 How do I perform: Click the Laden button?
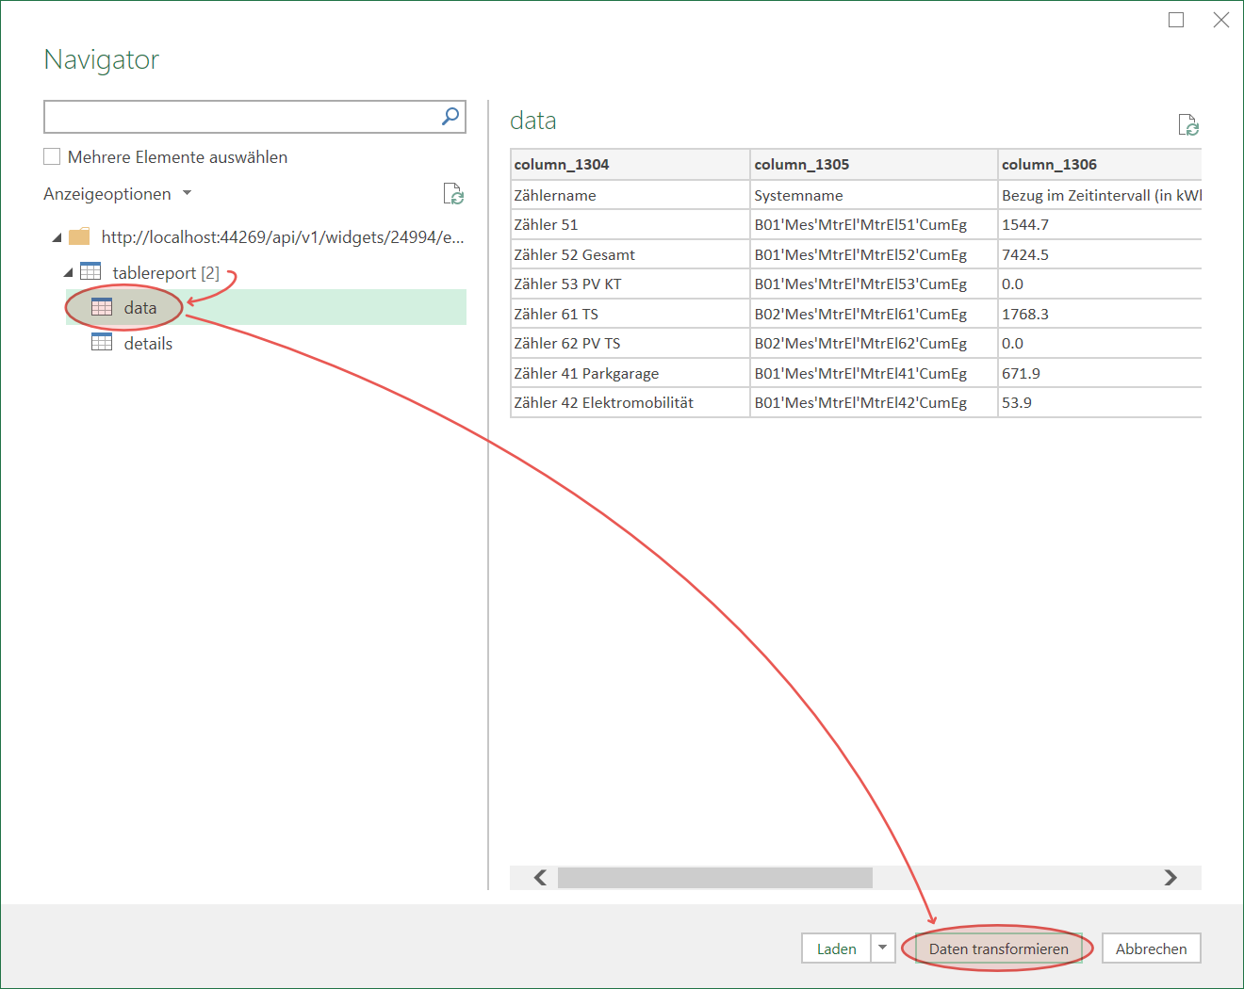pos(836,948)
